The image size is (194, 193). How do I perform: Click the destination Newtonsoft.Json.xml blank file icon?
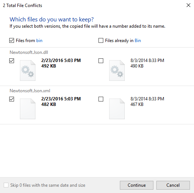117,109
